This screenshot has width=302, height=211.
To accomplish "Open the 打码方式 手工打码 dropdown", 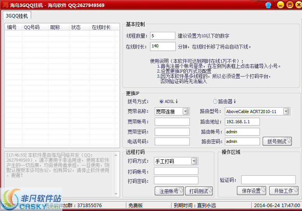I will (194, 161).
